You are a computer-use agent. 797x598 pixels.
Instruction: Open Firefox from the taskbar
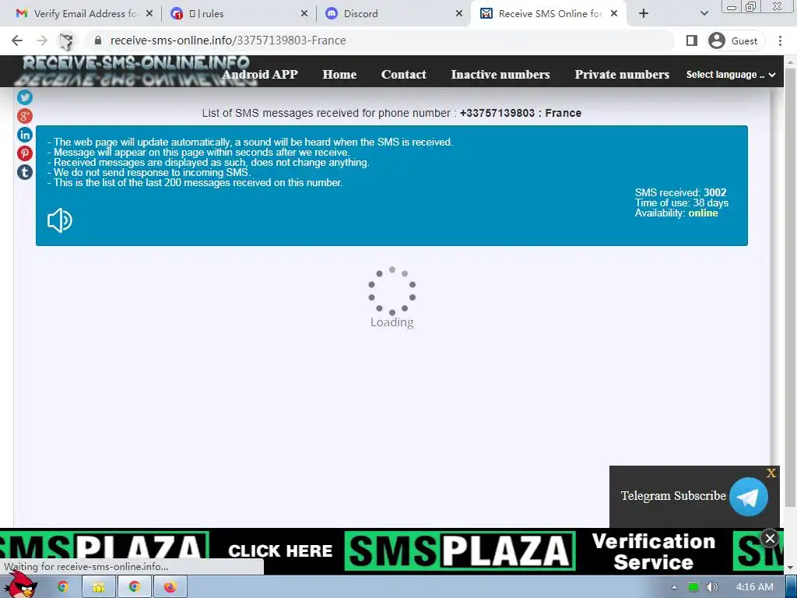[x=170, y=587]
